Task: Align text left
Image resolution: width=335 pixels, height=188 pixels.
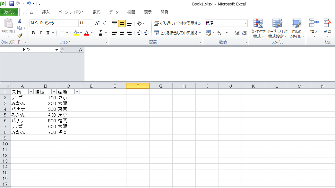Action: tap(115, 33)
